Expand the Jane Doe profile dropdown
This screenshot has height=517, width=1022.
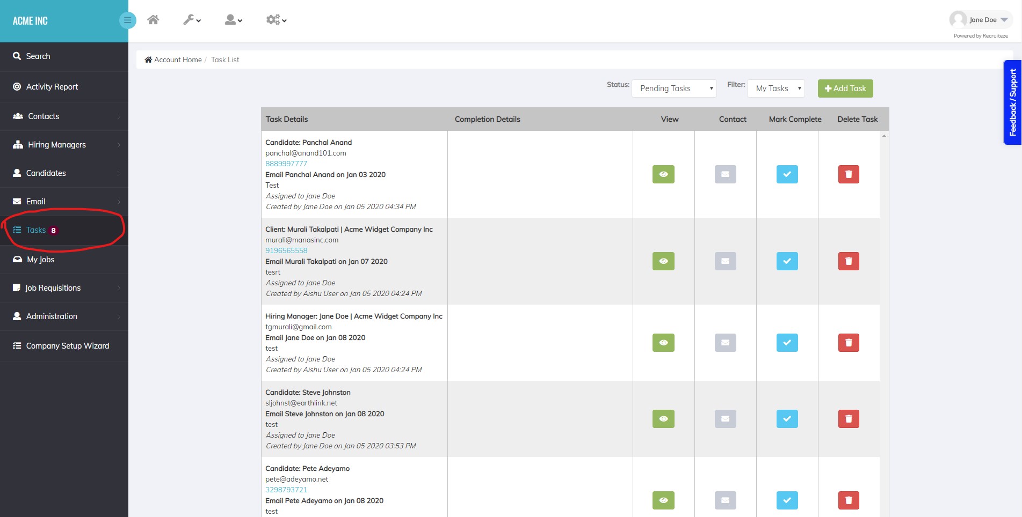click(x=981, y=19)
